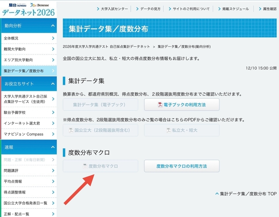Click 集計データ集／度数分布 page title banner
279x217 pixels.
tap(170, 28)
